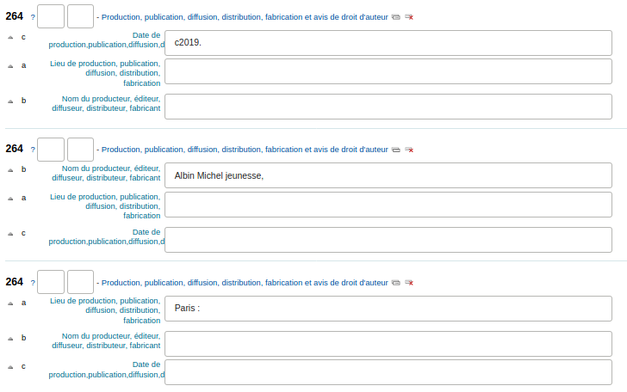Viewport: 627px width, 392px height.
Task: Focus the date field containing c2019.
Action: 388,43
